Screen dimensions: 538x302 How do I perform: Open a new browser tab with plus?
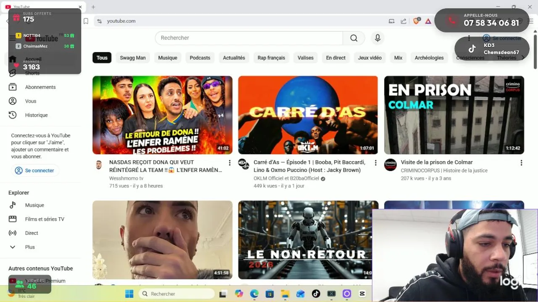pos(93,7)
